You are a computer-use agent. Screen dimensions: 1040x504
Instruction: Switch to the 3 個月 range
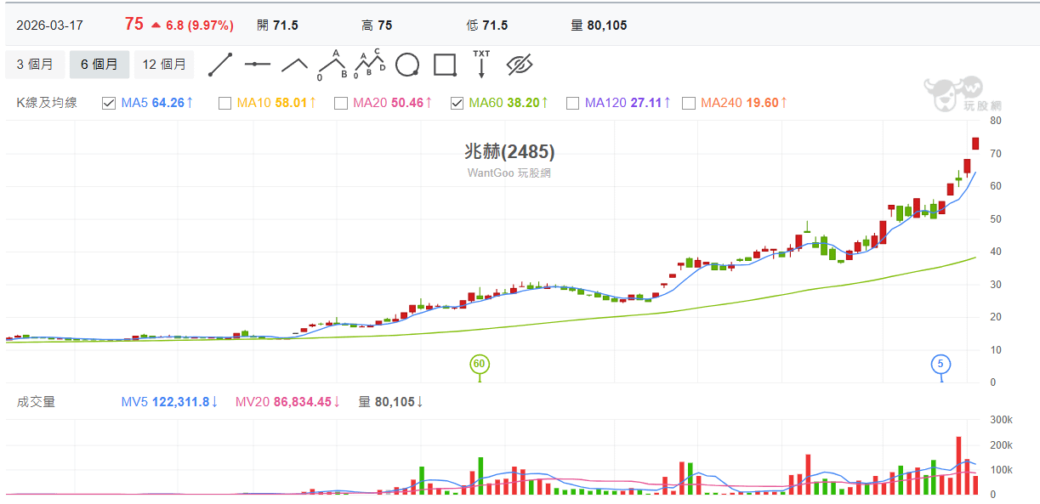pos(35,65)
